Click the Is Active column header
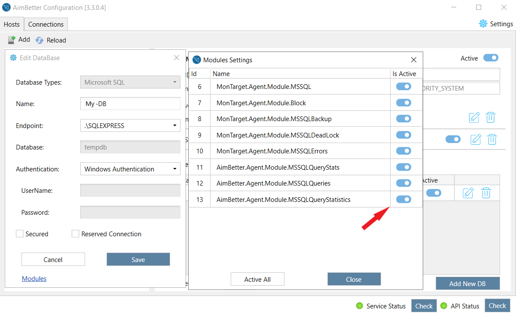Screen dimensions: 516x317 click(406, 73)
